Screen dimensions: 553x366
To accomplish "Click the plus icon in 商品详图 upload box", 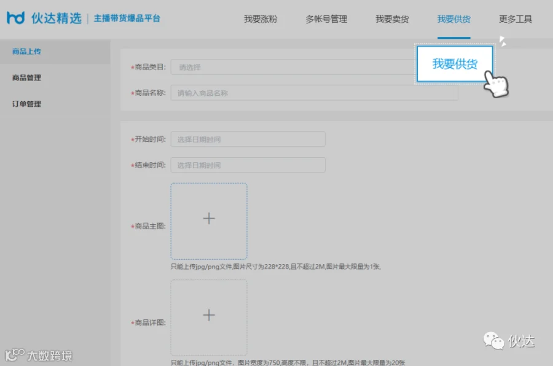I will pos(209,315).
